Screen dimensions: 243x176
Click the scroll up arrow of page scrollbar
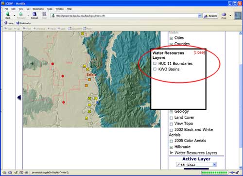[x=241, y=33]
